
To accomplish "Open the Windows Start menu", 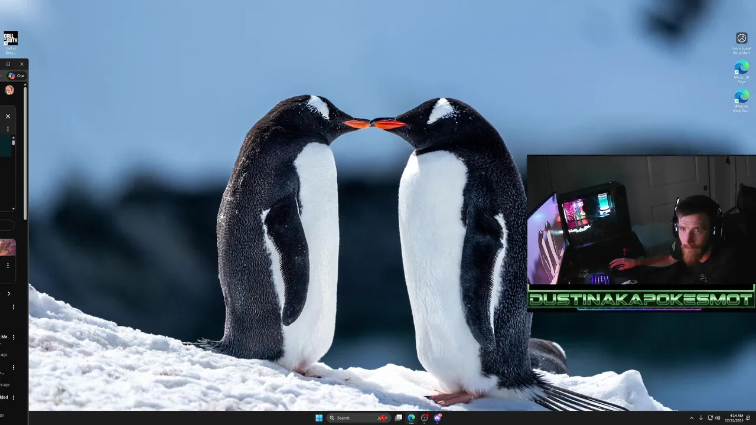I will (x=319, y=418).
